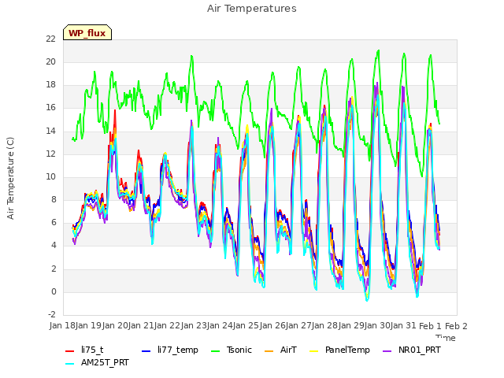Click the 16 y-axis tick label

pos(50,108)
